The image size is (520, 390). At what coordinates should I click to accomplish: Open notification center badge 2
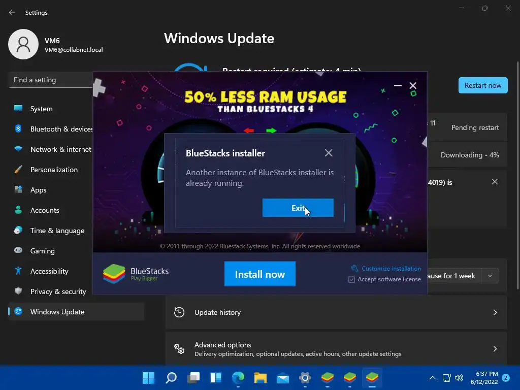[x=506, y=378]
